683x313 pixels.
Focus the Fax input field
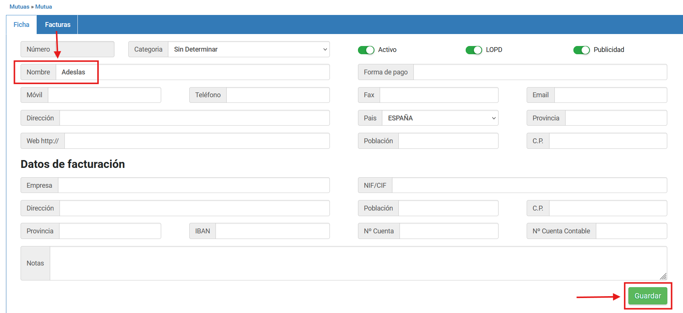click(439, 95)
